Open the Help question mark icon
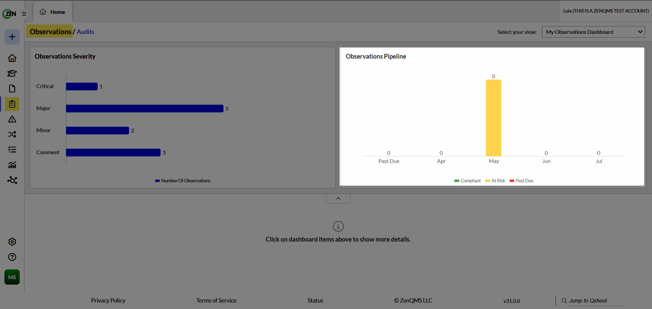 [12, 257]
